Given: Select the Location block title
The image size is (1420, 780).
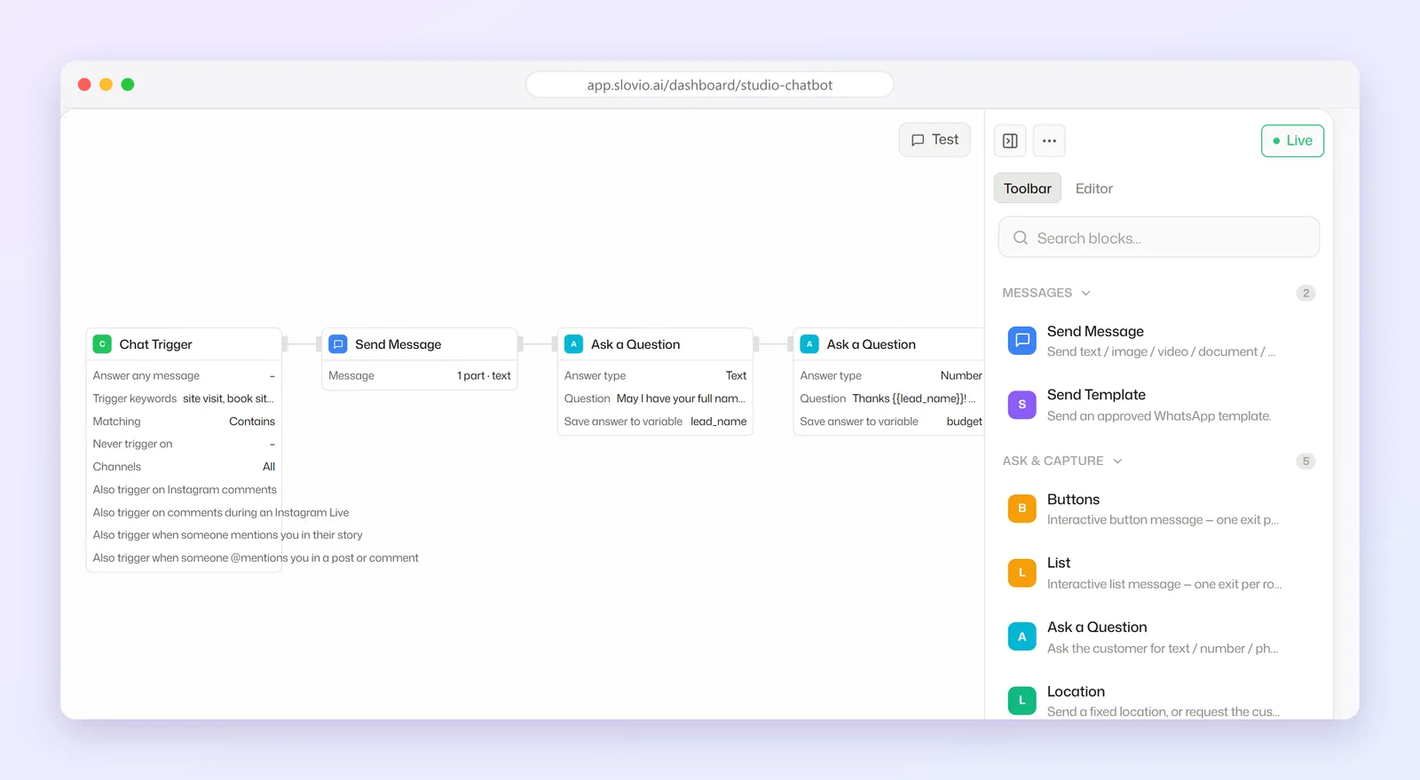Looking at the screenshot, I should coord(1076,691).
